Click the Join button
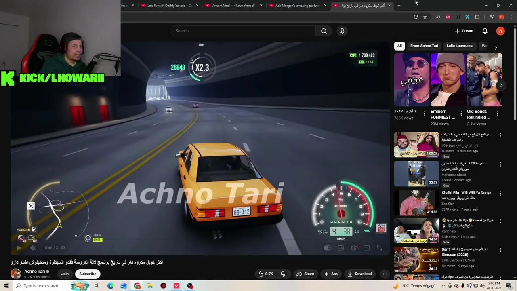 tap(65, 274)
